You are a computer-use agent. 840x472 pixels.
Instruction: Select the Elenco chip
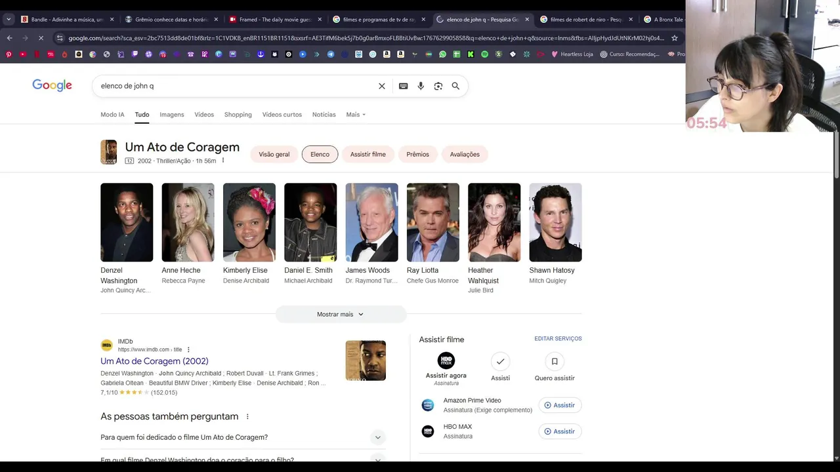tap(320, 154)
